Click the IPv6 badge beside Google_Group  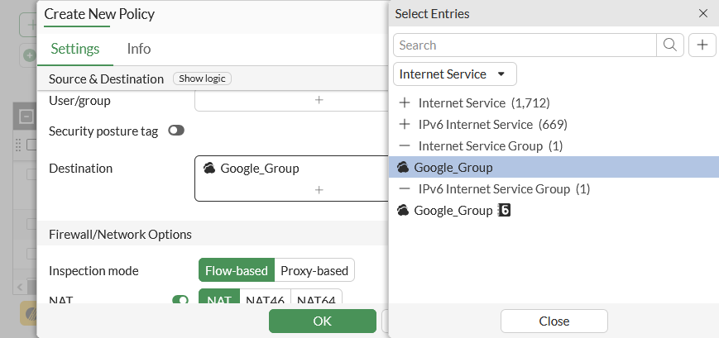point(503,211)
